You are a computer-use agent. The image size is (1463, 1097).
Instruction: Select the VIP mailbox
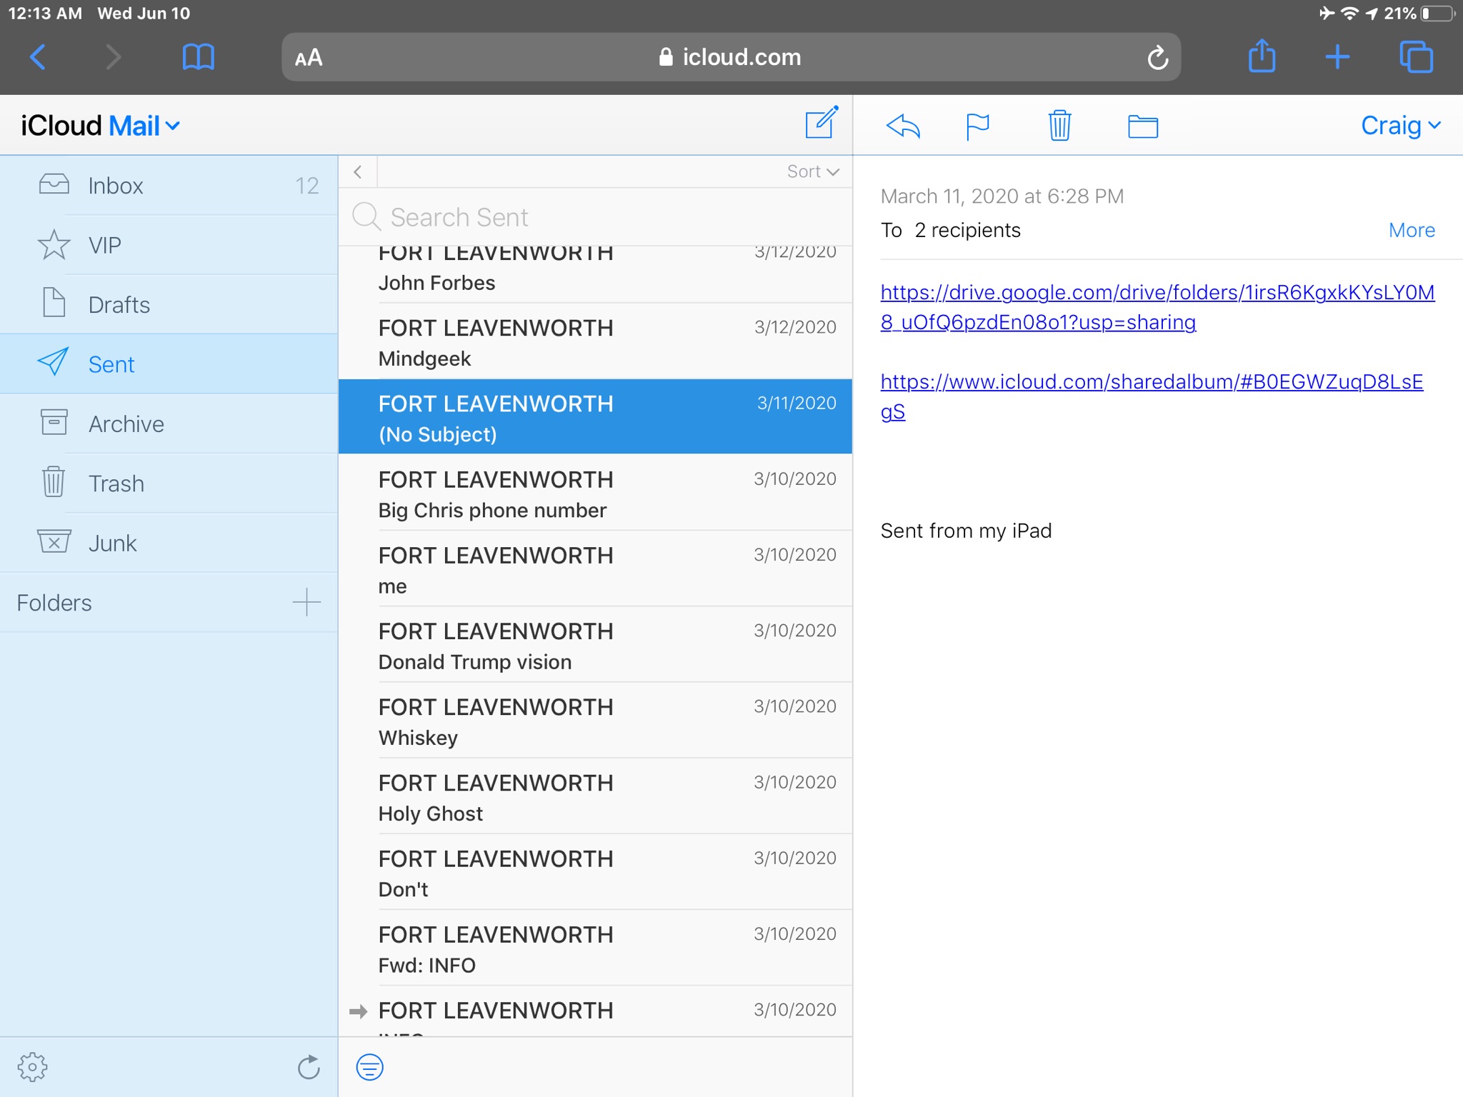coord(169,245)
